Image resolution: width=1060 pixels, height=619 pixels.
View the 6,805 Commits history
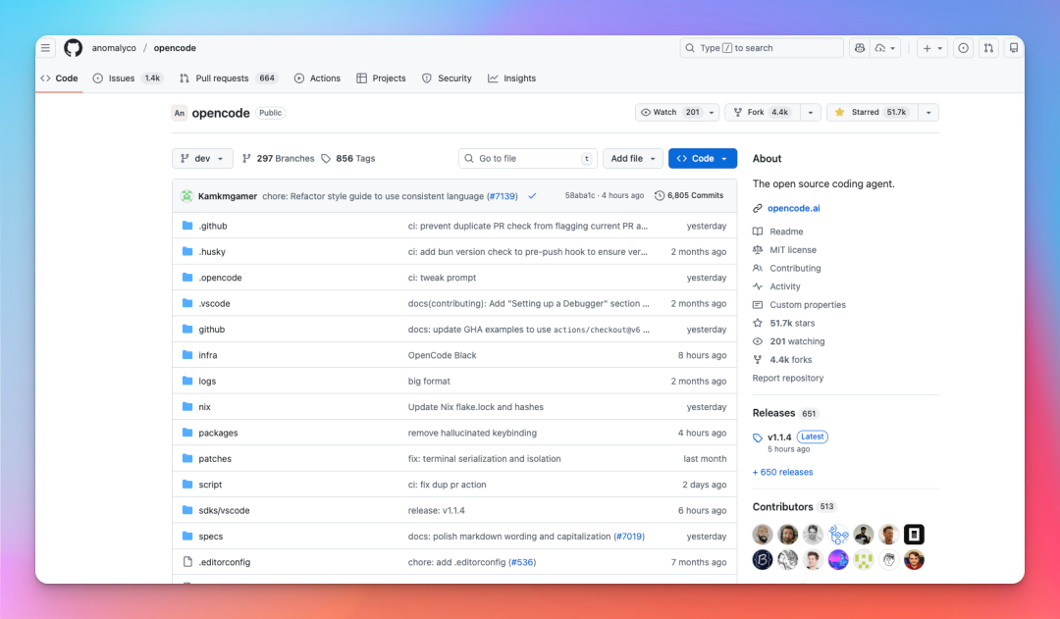(x=689, y=196)
